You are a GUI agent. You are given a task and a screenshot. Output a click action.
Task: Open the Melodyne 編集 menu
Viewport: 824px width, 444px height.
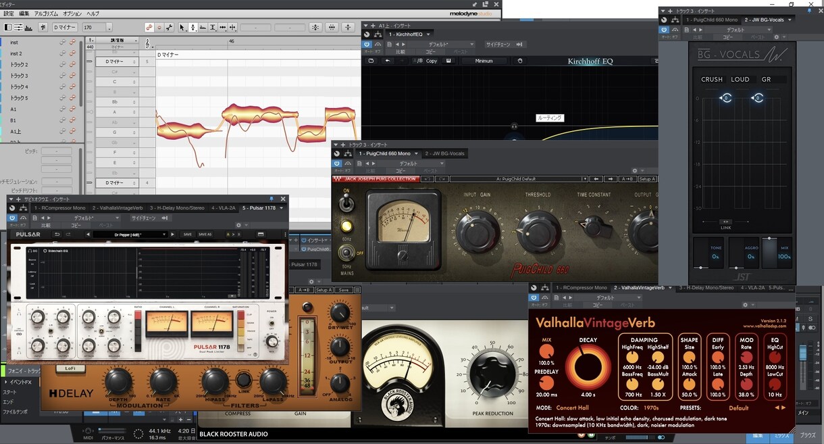24,14
